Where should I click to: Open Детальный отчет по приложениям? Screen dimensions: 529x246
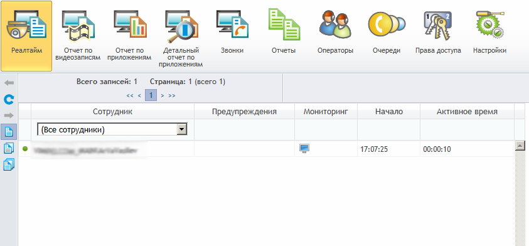tap(181, 39)
